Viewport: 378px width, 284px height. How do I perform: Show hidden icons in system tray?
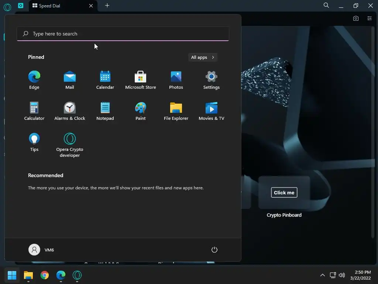(323, 275)
